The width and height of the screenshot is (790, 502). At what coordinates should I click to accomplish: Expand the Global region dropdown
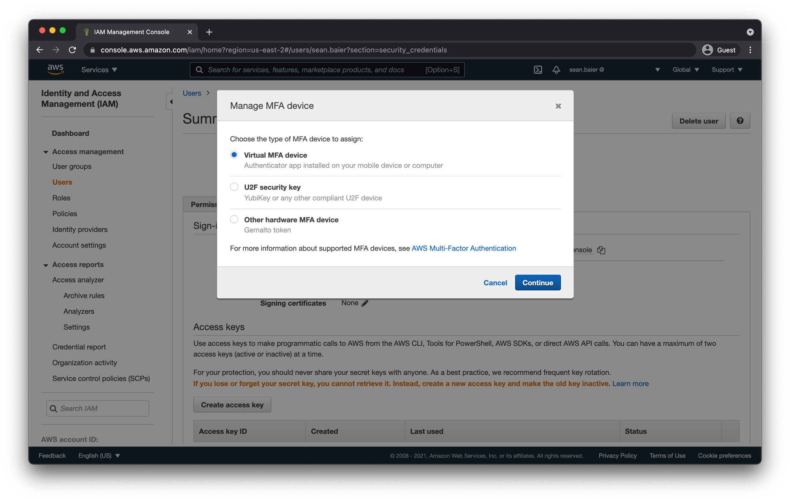pyautogui.click(x=686, y=70)
